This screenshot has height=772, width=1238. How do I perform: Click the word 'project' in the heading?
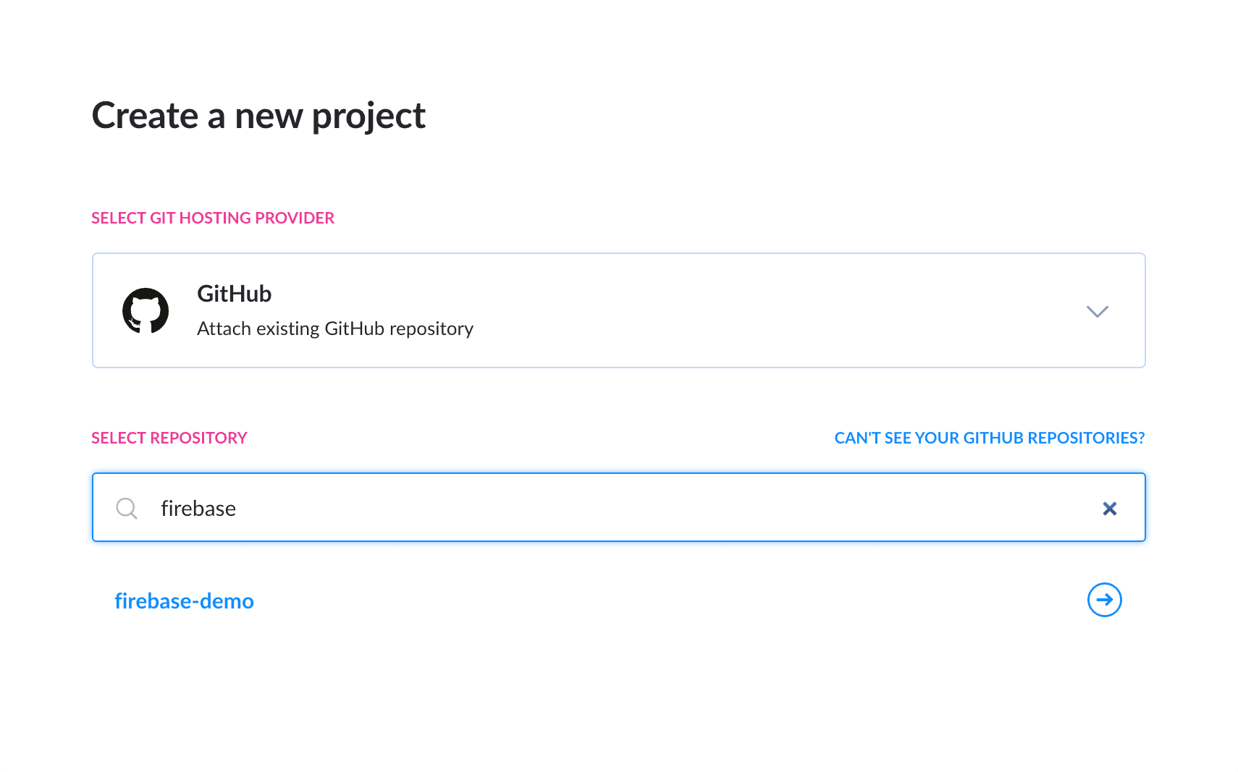(x=369, y=117)
